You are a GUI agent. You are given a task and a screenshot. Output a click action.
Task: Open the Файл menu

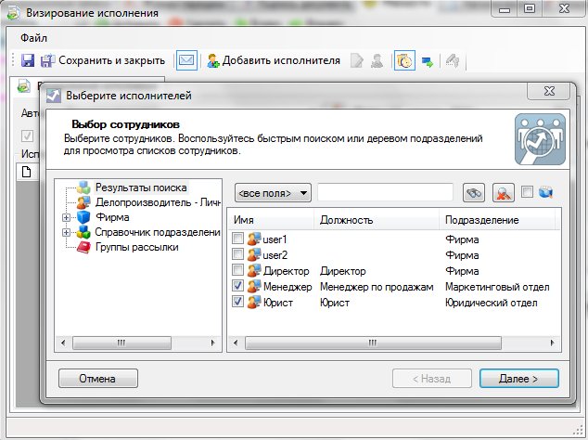[33, 38]
